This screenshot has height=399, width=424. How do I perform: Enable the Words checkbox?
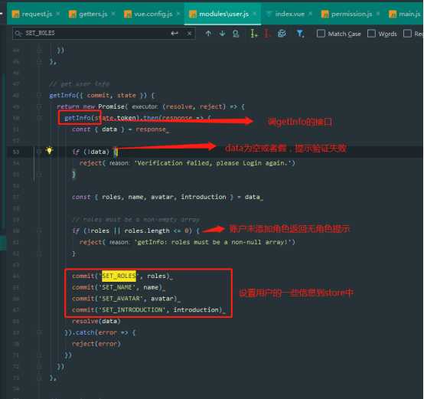371,34
